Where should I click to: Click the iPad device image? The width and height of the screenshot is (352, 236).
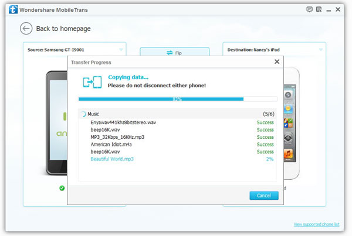tap(292, 123)
